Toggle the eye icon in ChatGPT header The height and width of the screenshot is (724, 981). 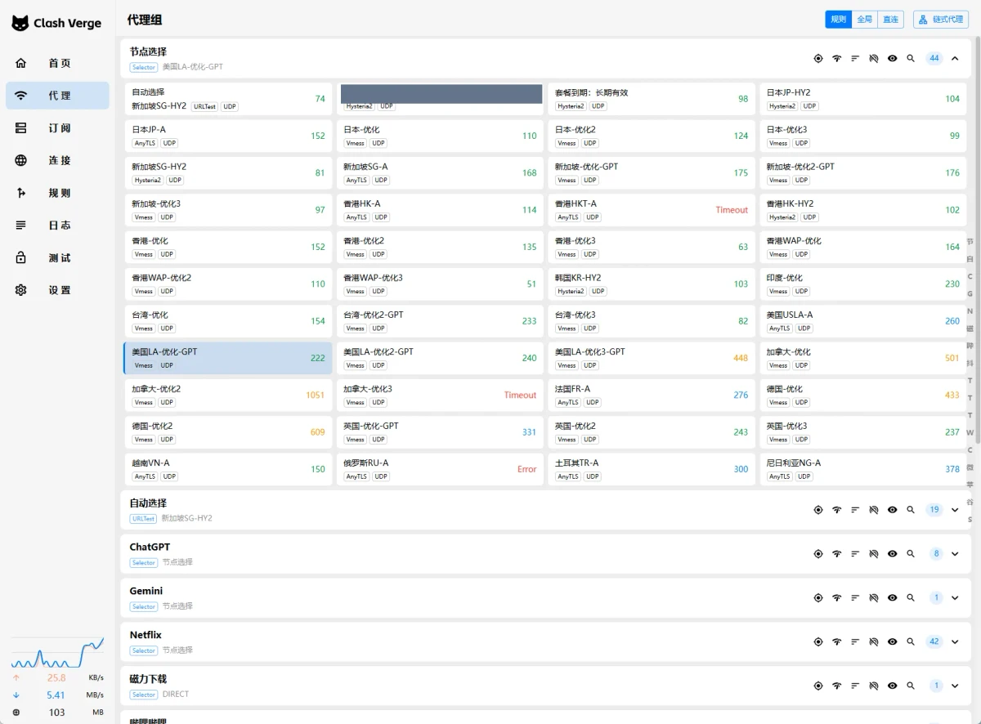[892, 554]
